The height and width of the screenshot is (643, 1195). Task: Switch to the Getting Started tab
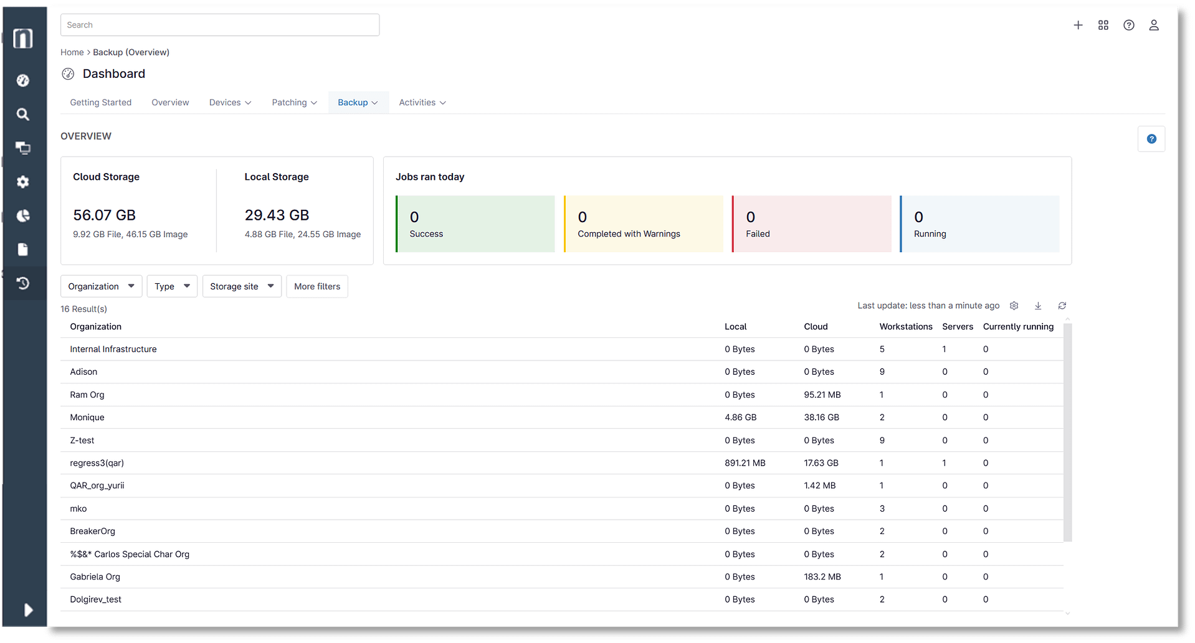(100, 102)
